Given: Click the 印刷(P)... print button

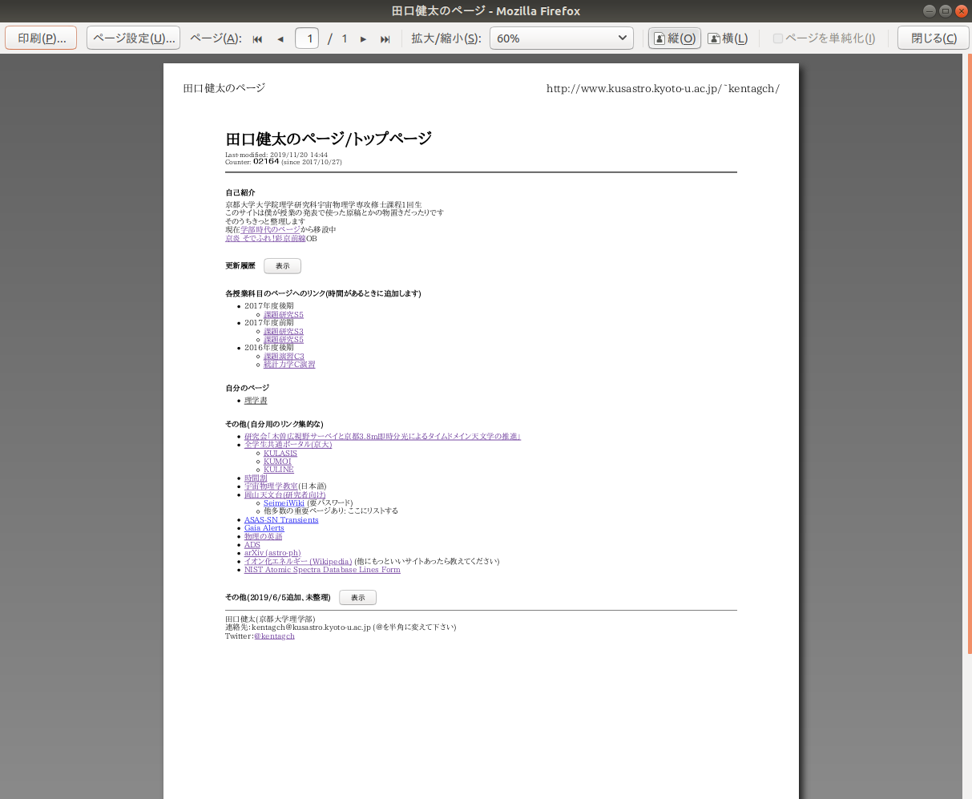Looking at the screenshot, I should click(42, 38).
